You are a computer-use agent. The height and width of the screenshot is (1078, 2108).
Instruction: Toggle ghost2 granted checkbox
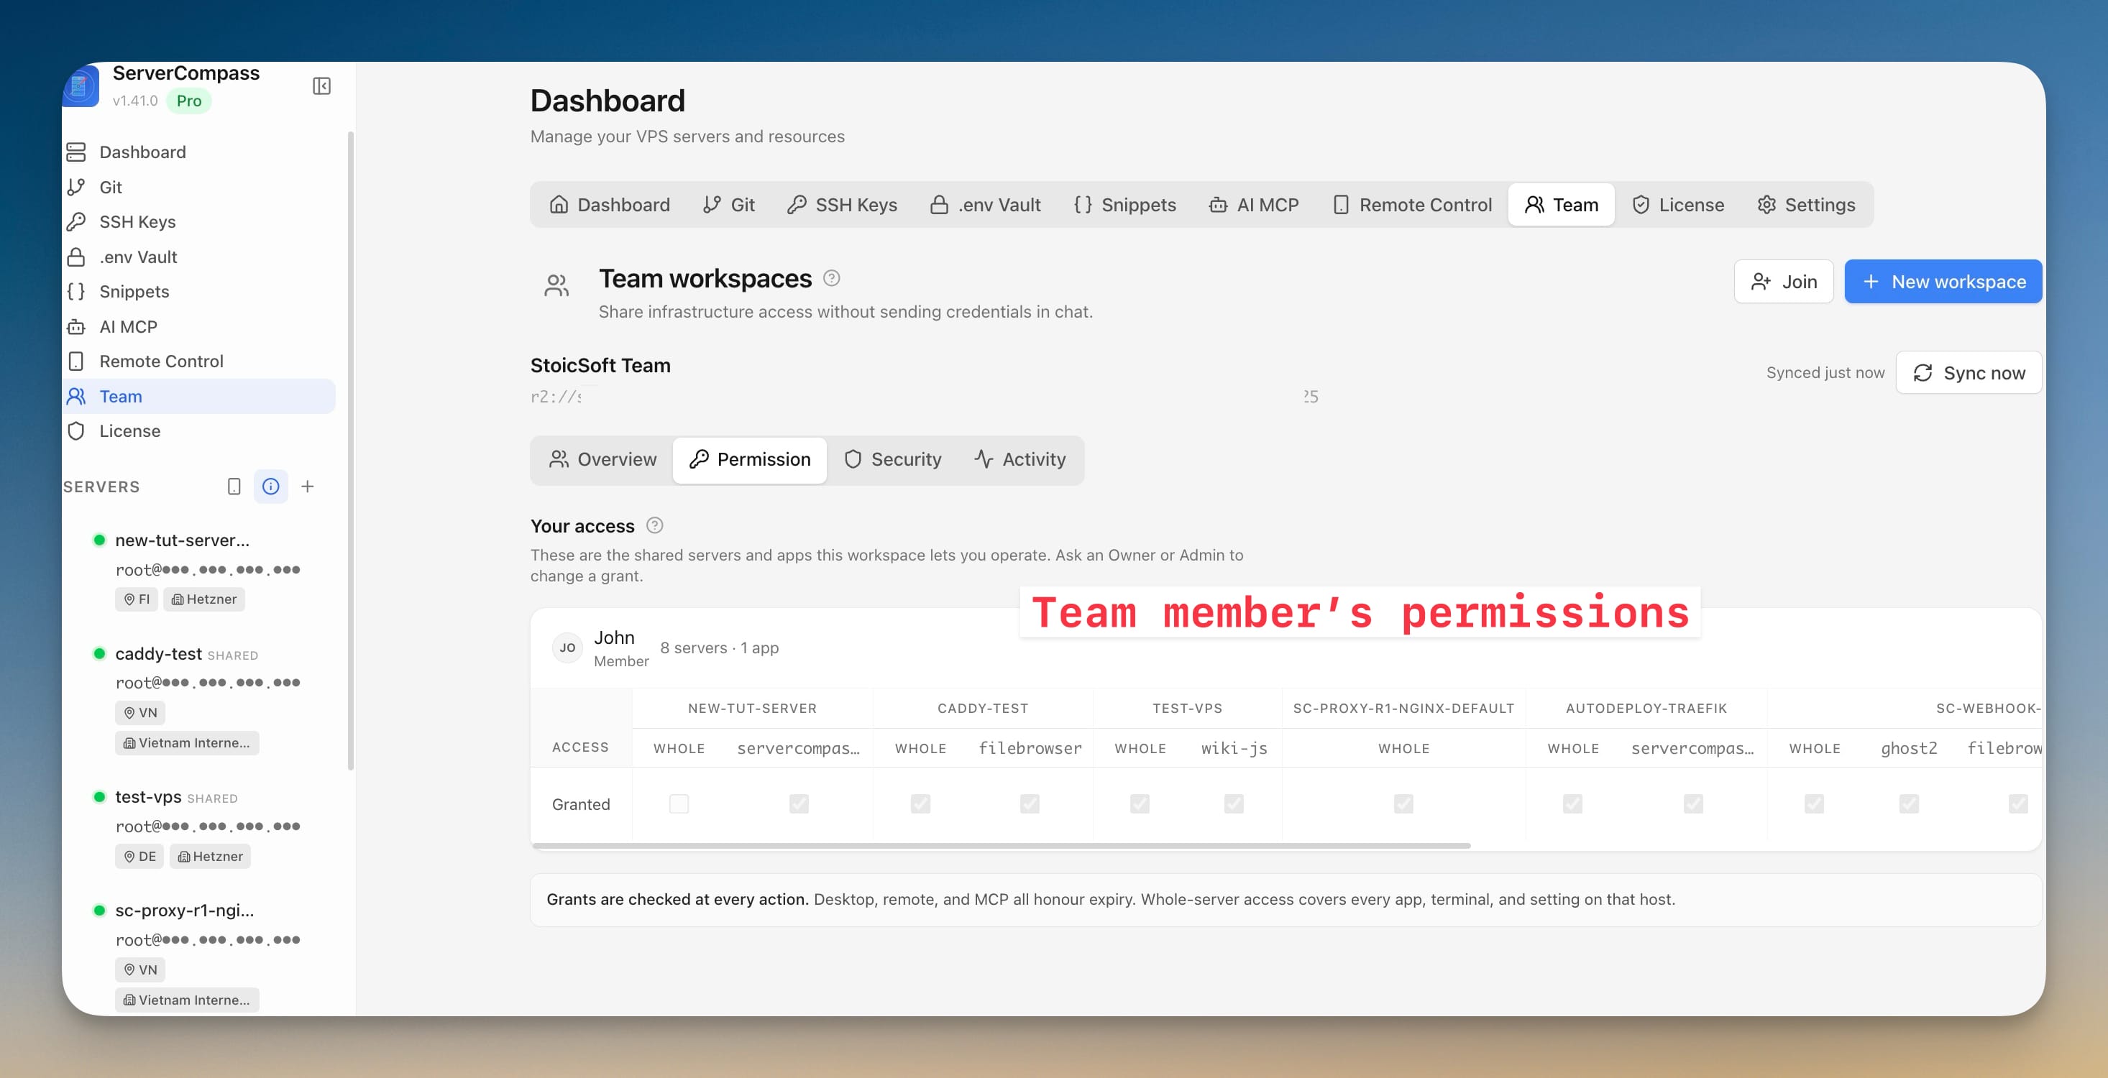(1908, 803)
